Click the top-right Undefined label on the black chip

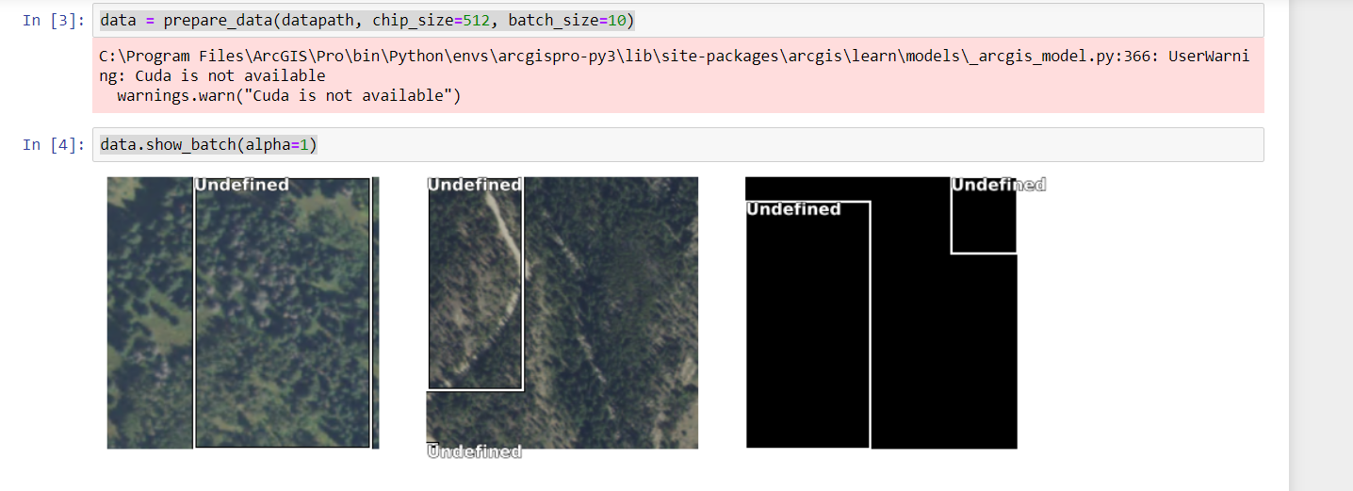[x=999, y=185]
